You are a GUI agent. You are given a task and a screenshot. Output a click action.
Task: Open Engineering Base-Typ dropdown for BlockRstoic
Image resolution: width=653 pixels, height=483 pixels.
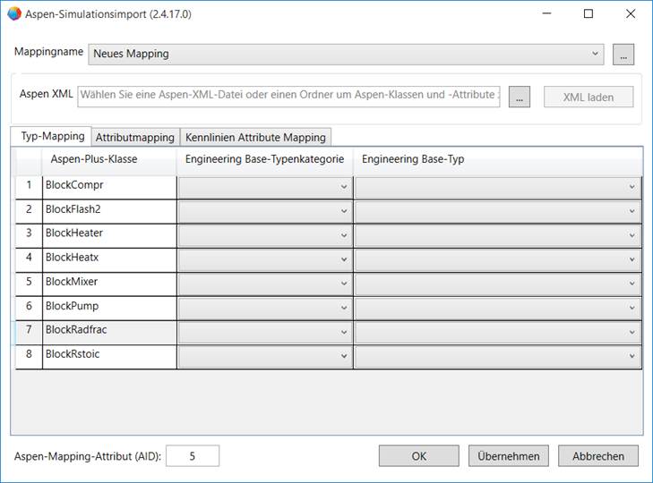498,356
